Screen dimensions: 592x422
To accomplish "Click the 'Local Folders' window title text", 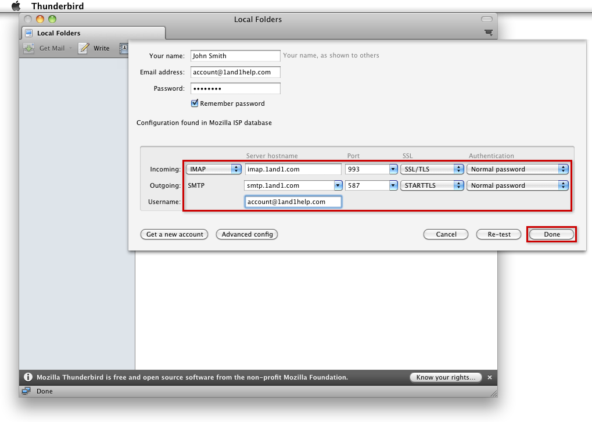I will 258,19.
